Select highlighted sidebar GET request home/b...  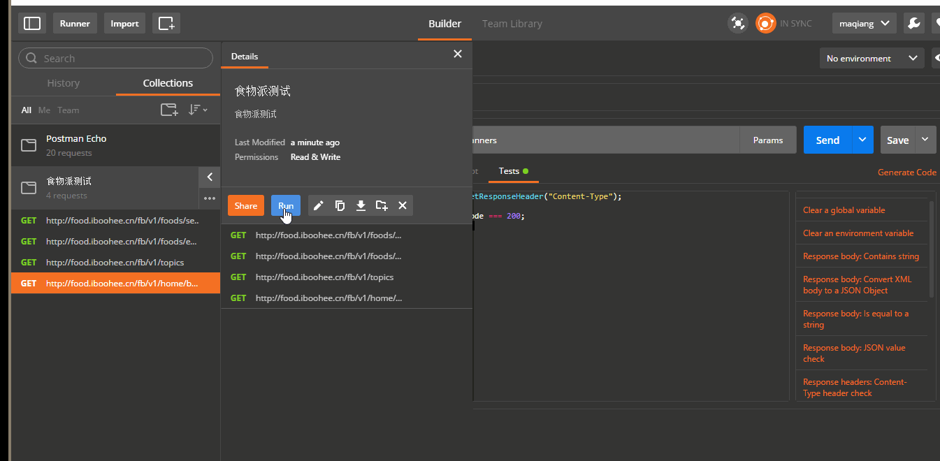[x=115, y=283]
